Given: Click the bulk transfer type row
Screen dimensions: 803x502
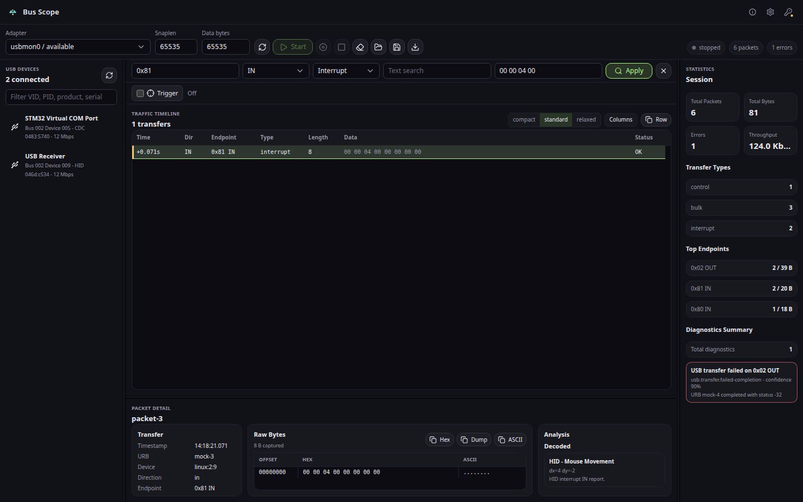Looking at the screenshot, I should 741,207.
